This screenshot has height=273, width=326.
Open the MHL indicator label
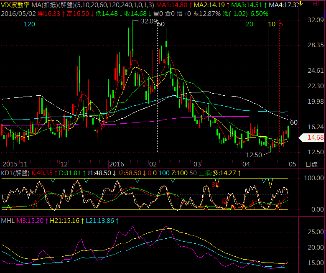[x=8, y=221]
